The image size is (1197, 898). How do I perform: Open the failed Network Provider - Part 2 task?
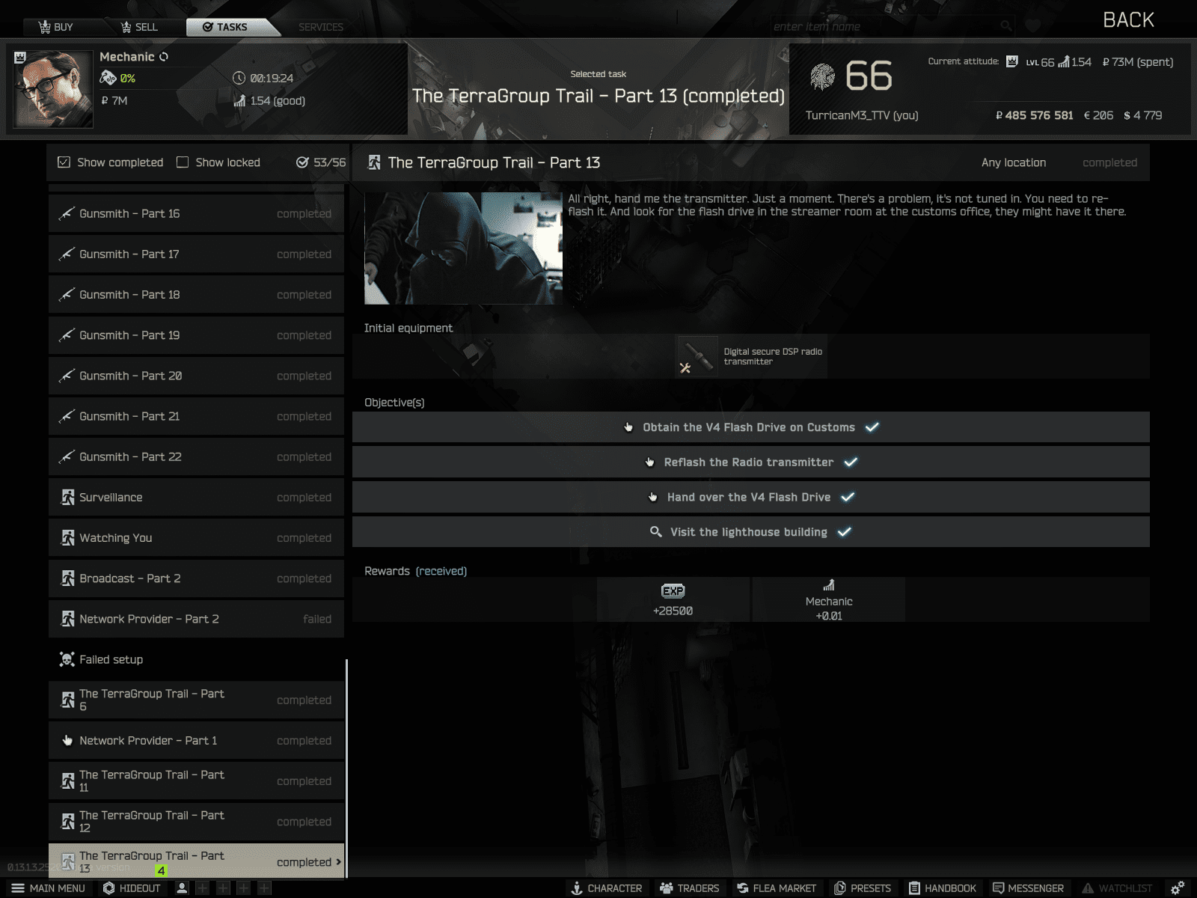pyautogui.click(x=196, y=619)
